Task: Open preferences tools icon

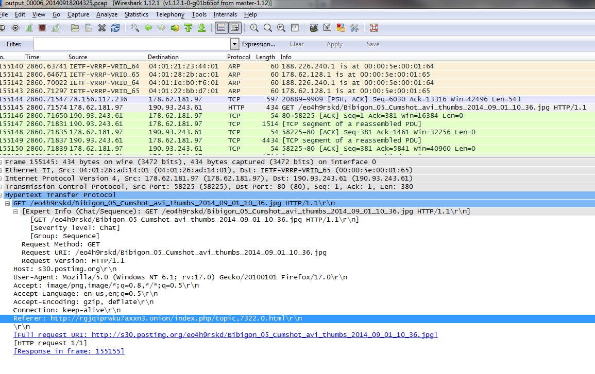Action: coord(354,28)
